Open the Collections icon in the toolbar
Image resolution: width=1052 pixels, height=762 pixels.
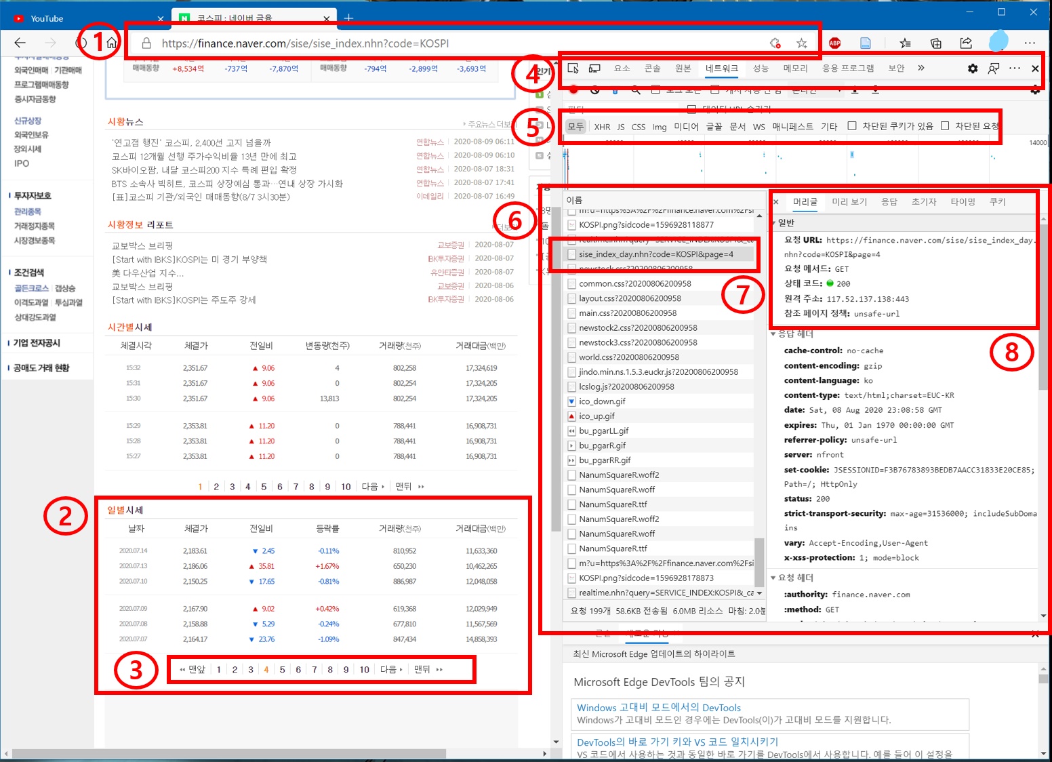[936, 43]
